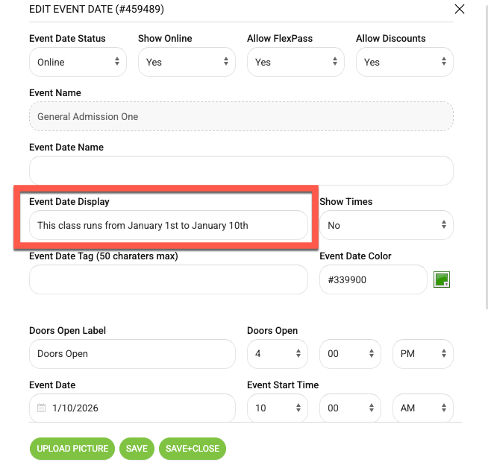The height and width of the screenshot is (471, 488).
Task: Click the calendar icon in Event Date
Action: 41,408
